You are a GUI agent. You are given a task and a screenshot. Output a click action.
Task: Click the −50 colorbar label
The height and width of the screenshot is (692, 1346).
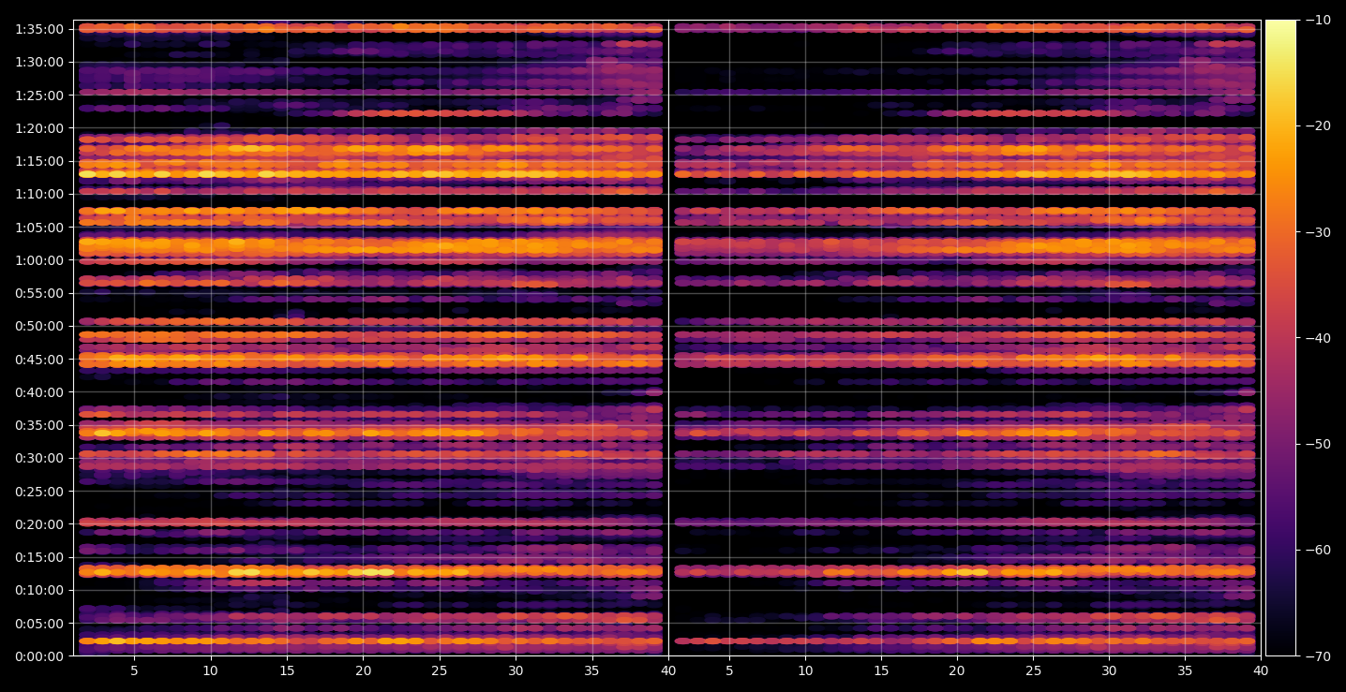(x=1317, y=444)
